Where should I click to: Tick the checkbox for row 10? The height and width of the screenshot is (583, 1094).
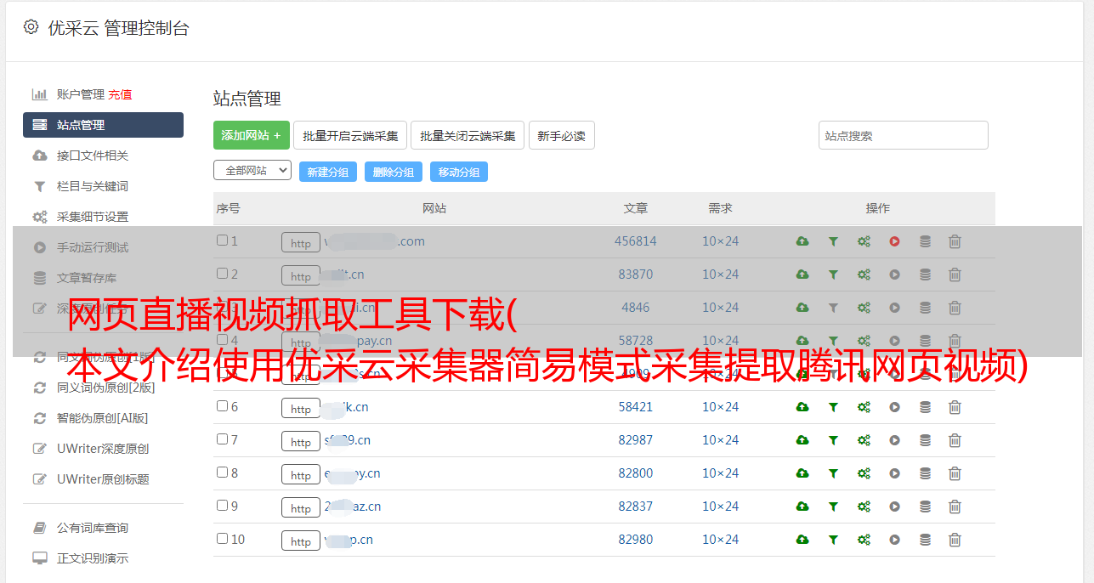223,539
